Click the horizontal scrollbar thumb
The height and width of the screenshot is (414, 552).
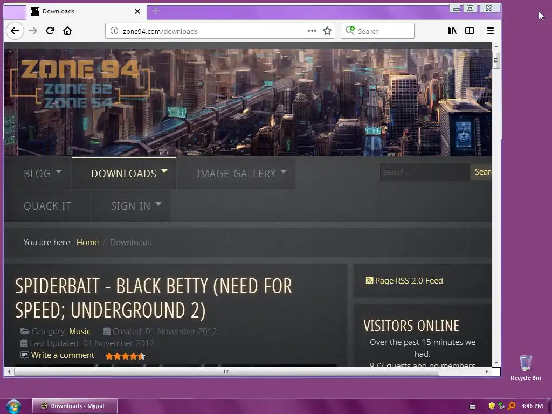[x=226, y=371]
